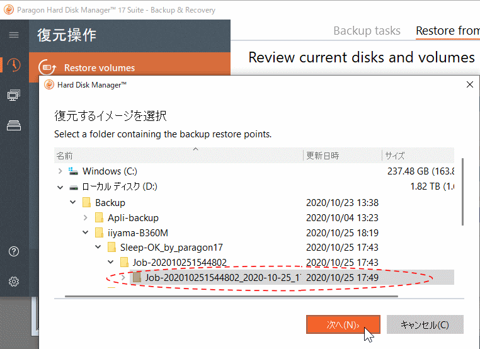Click the キャンセル(C) button

pos(425,325)
